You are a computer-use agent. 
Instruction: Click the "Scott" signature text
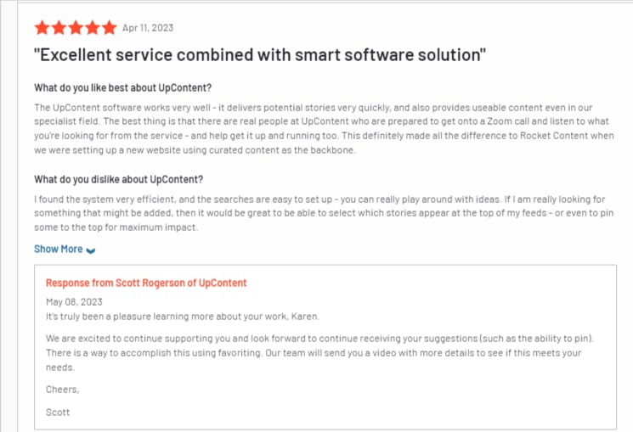[x=58, y=412]
